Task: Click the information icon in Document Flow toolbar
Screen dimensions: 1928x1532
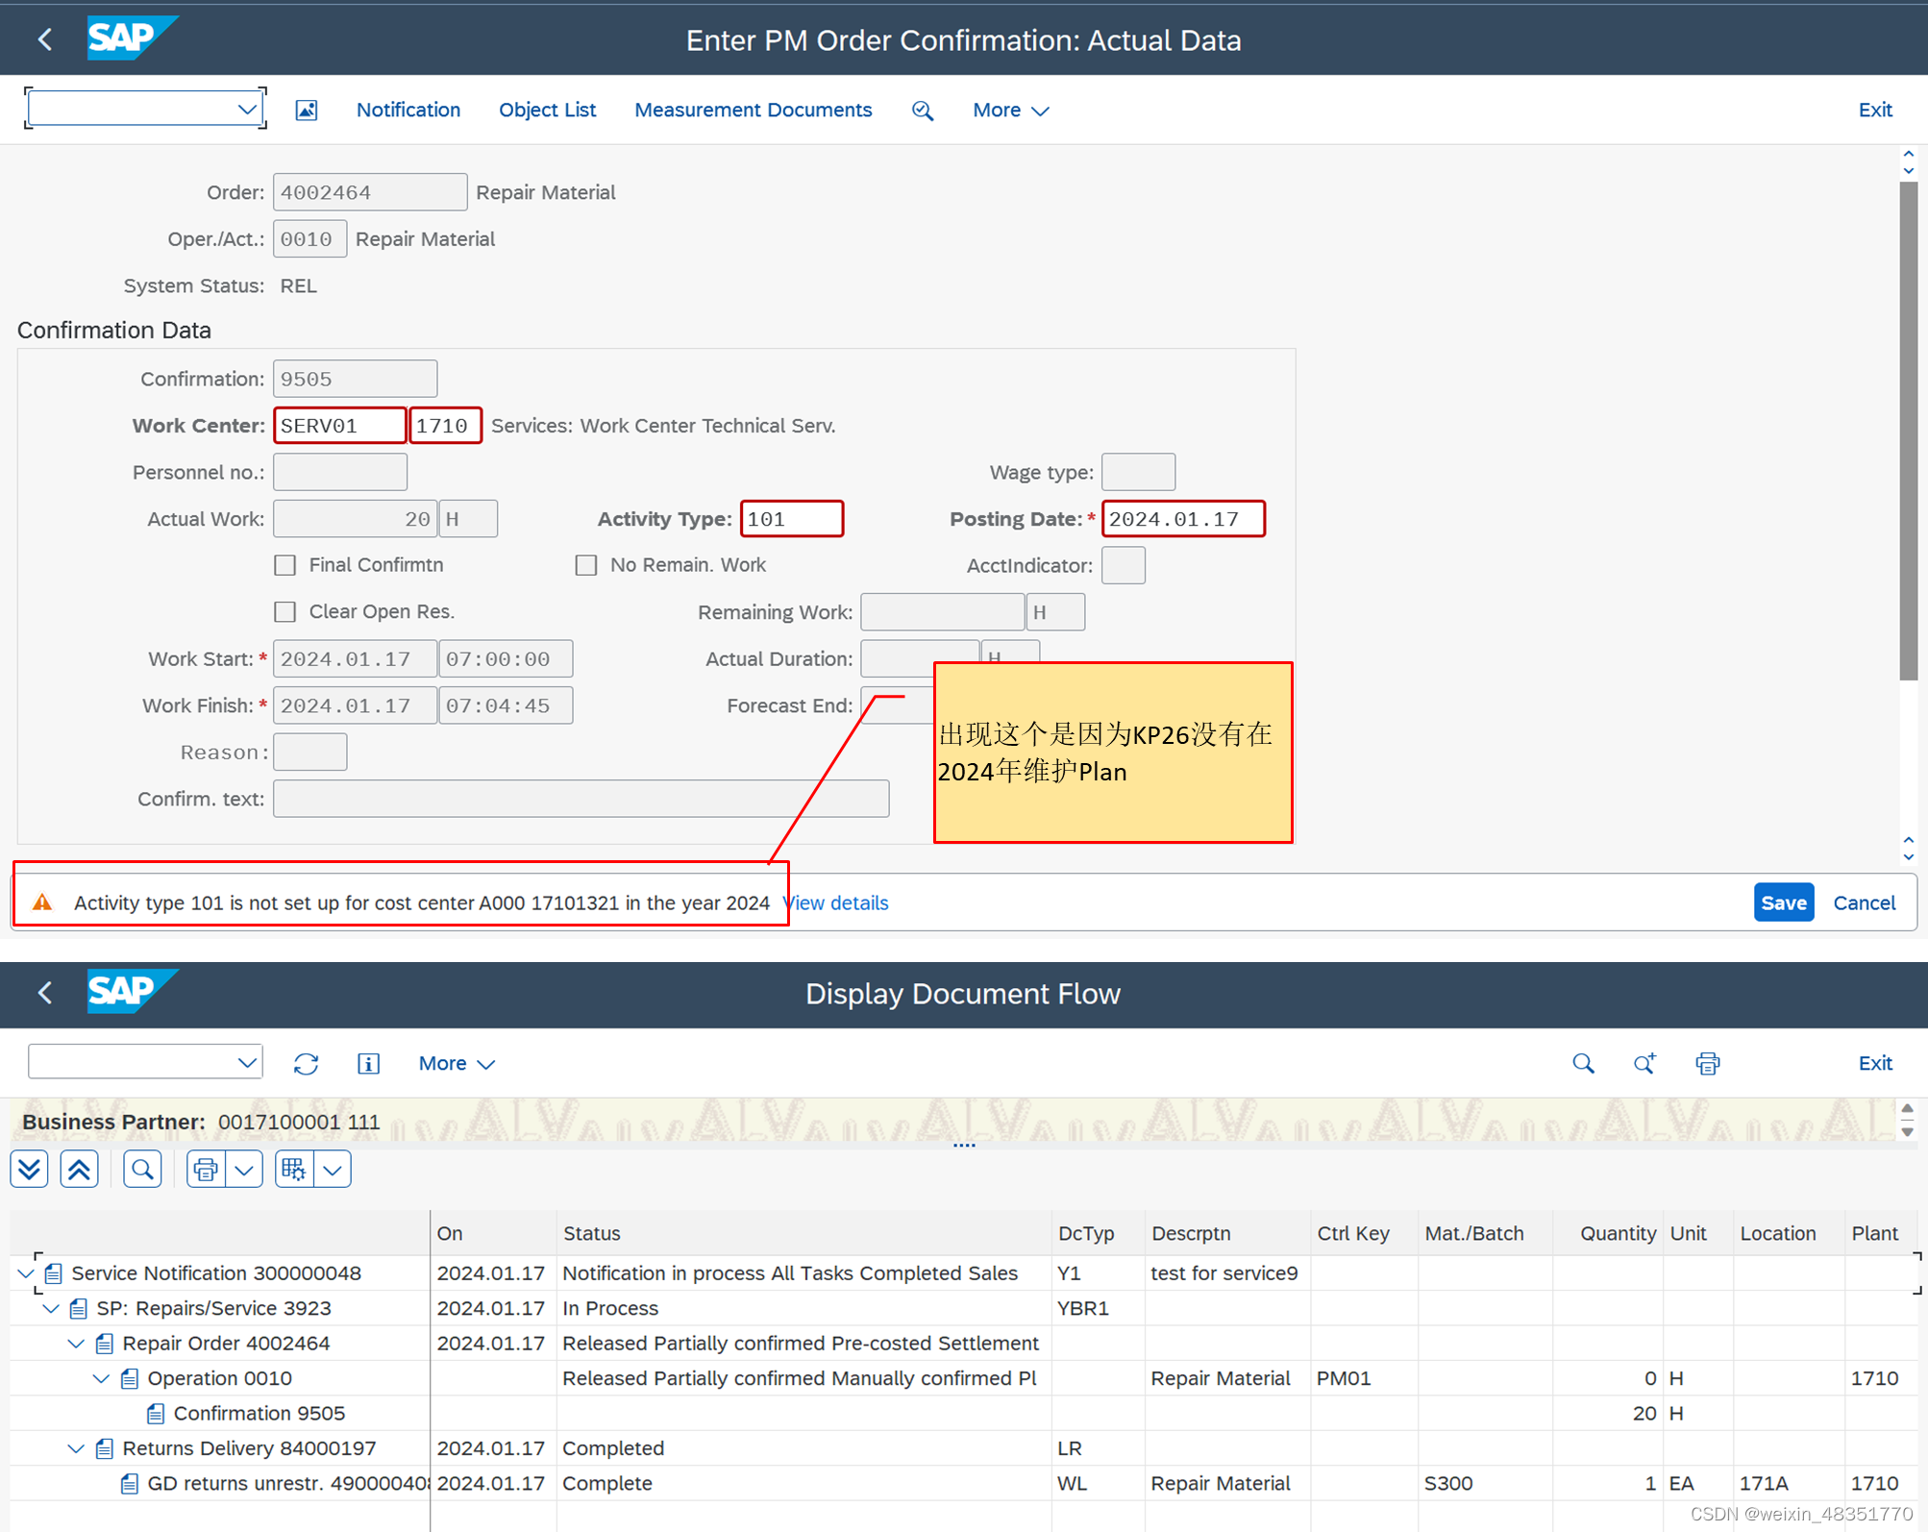Action: pos(368,1063)
